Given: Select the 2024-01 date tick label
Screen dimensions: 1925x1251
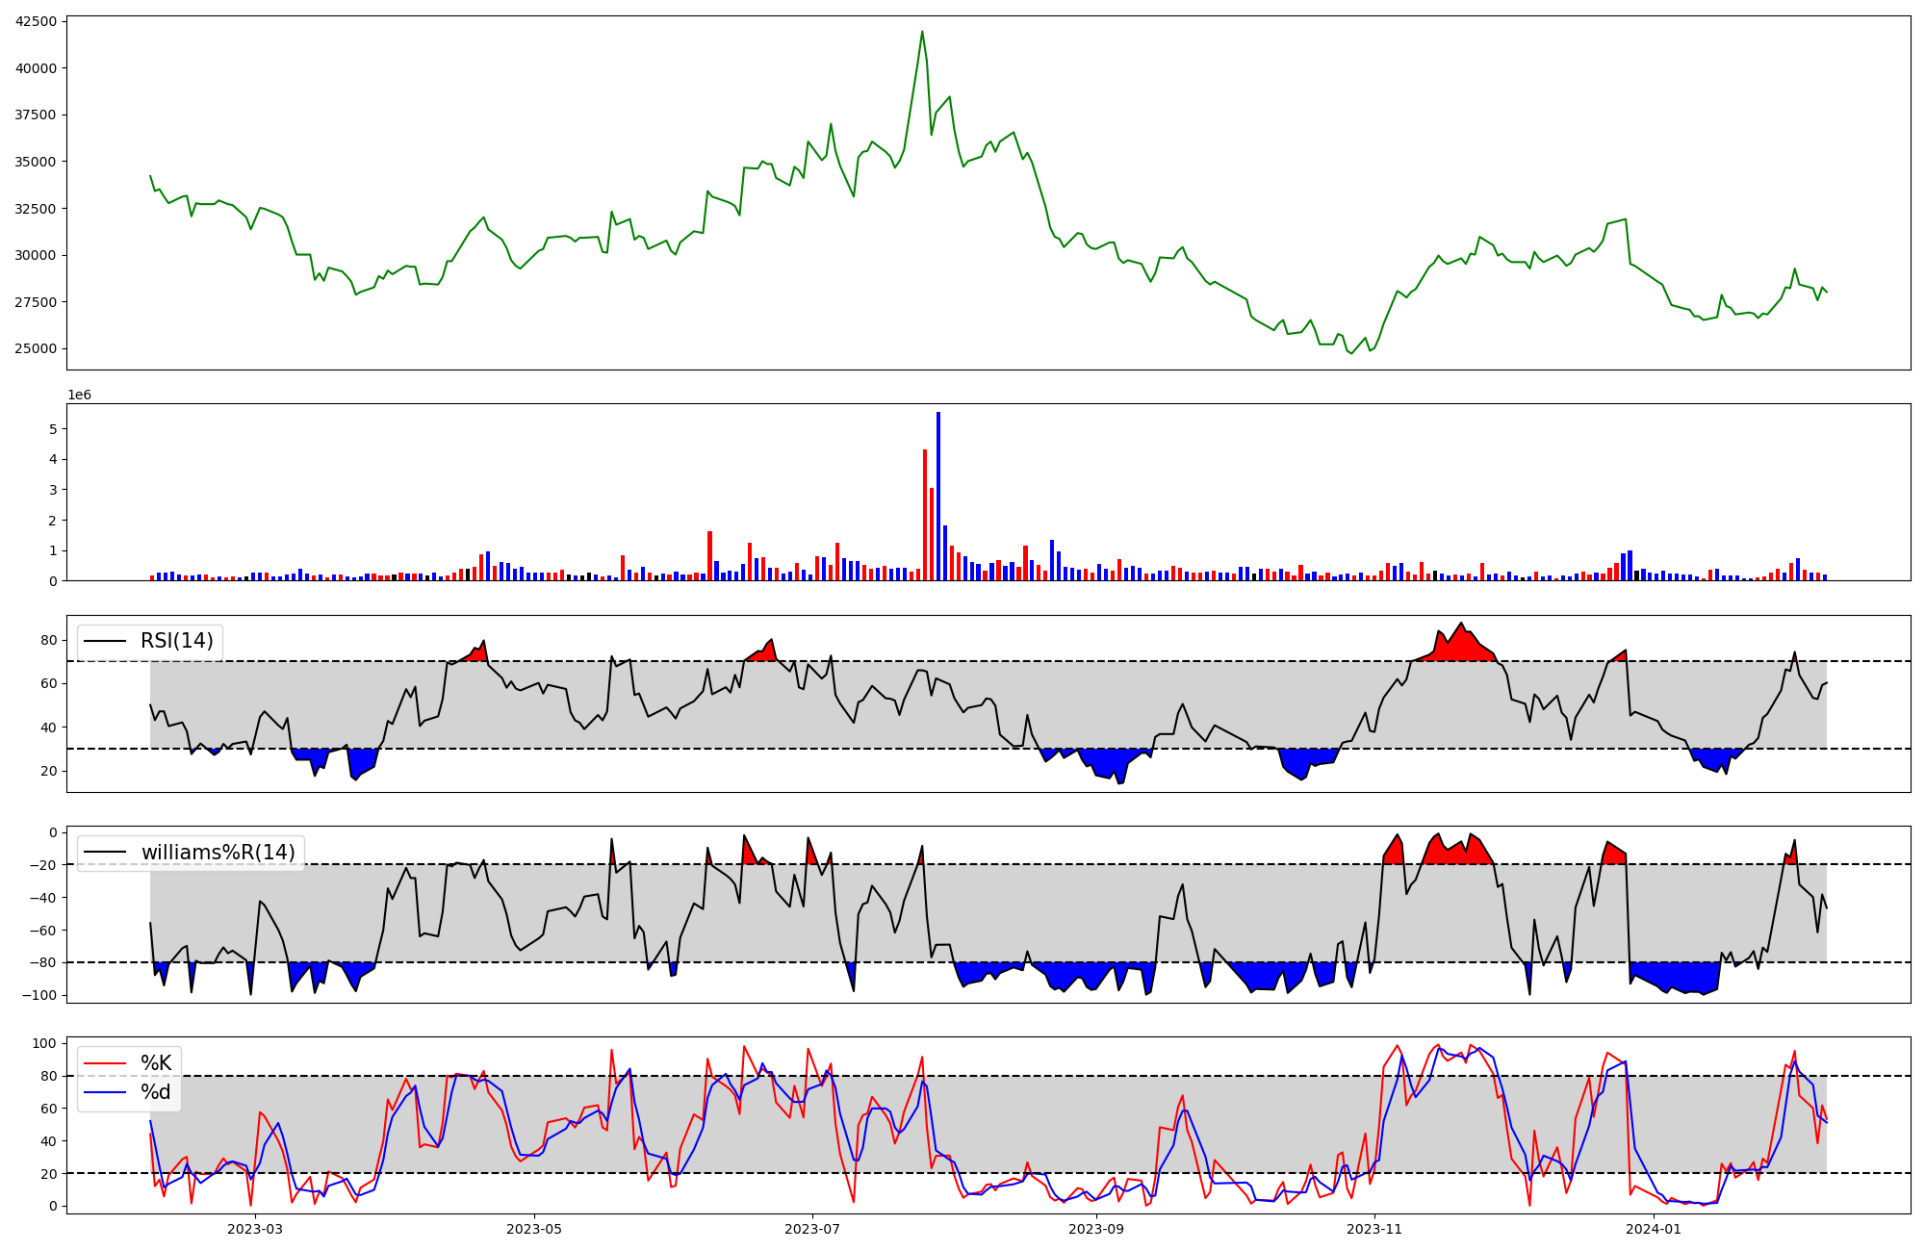Looking at the screenshot, I should 1654,1229.
